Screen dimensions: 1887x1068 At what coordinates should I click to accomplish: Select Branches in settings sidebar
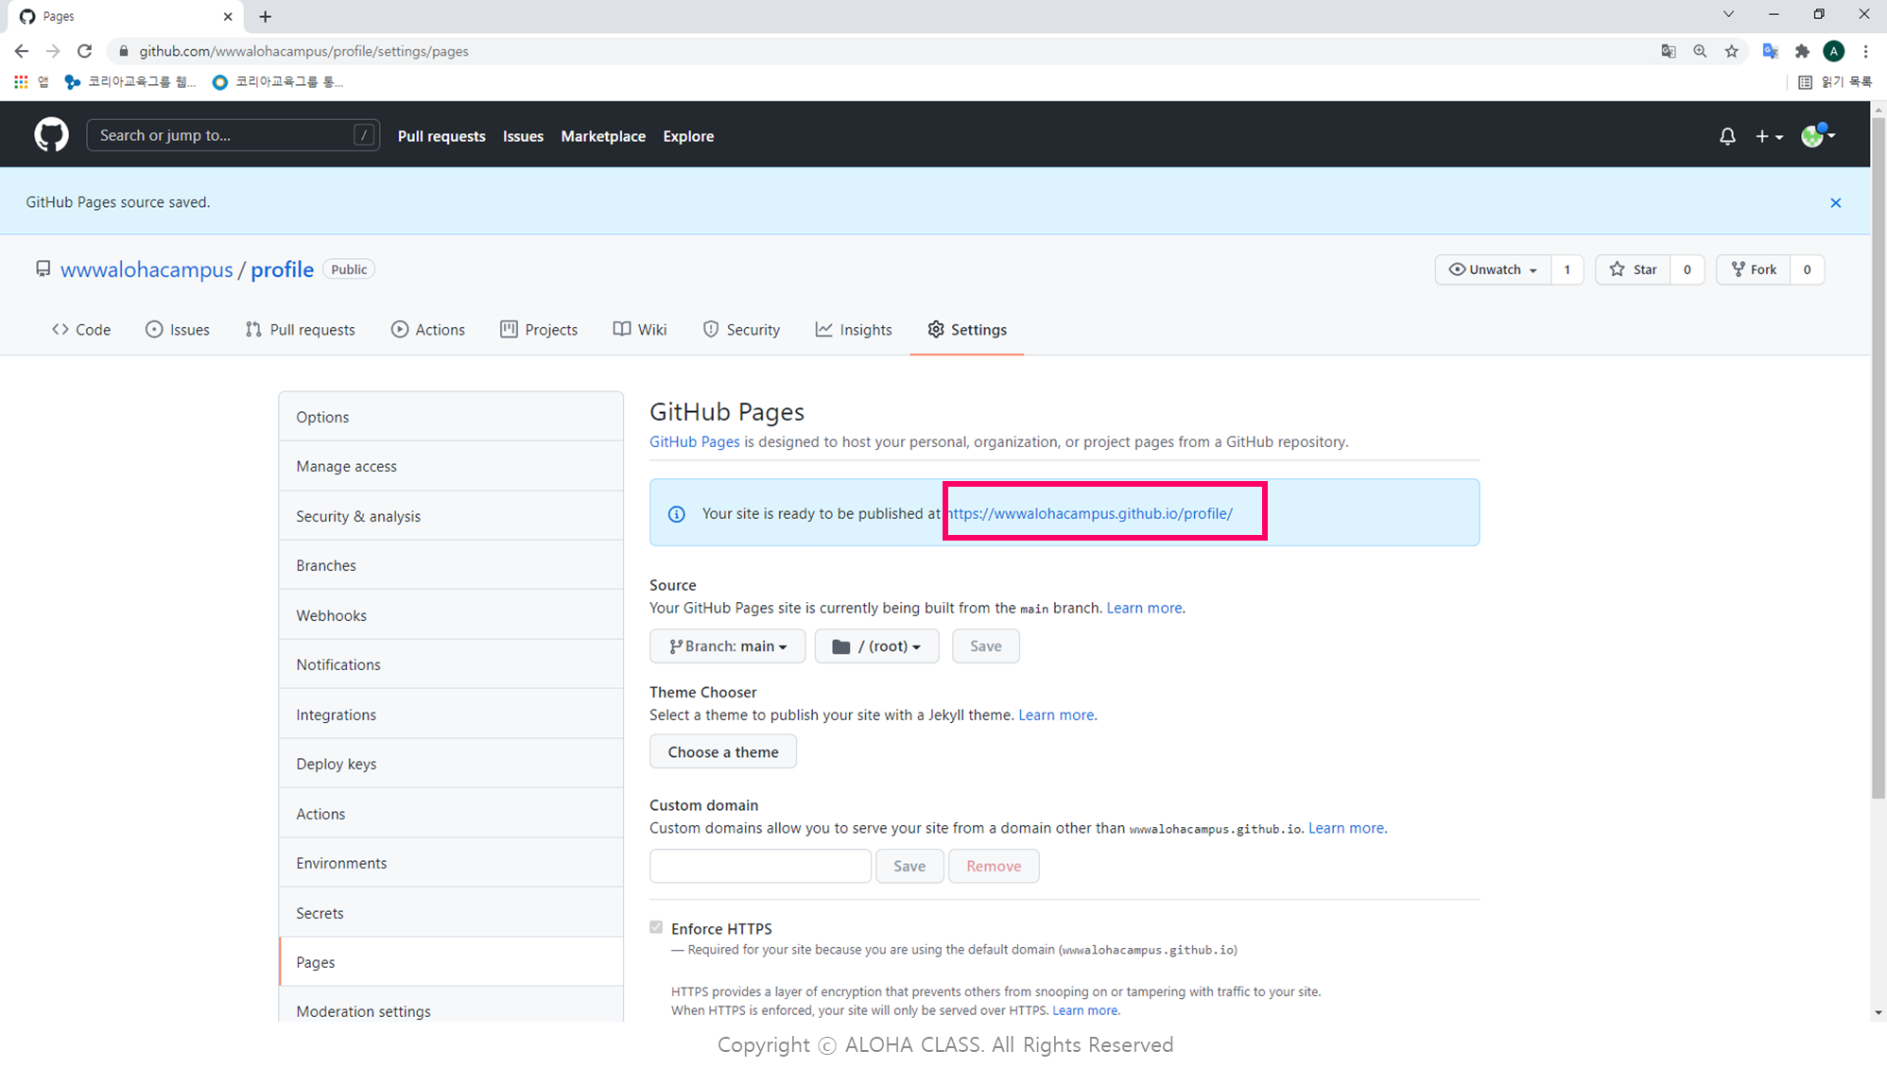[451, 565]
